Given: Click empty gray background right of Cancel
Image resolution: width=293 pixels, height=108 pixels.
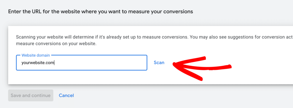Looking at the screenshot, I should (x=168, y=95).
